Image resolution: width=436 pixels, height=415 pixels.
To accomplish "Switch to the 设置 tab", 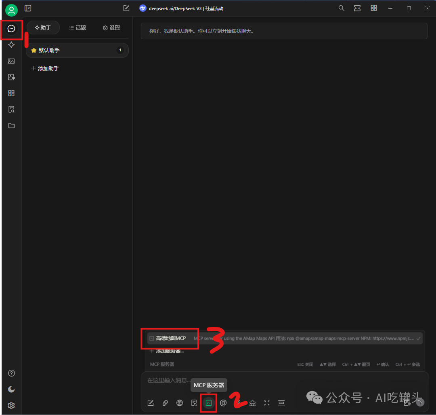I will click(x=111, y=28).
